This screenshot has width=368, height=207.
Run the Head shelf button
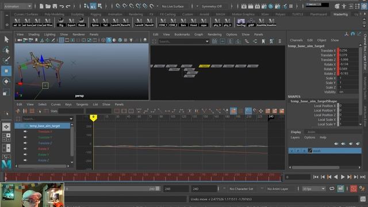click(x=193, y=22)
